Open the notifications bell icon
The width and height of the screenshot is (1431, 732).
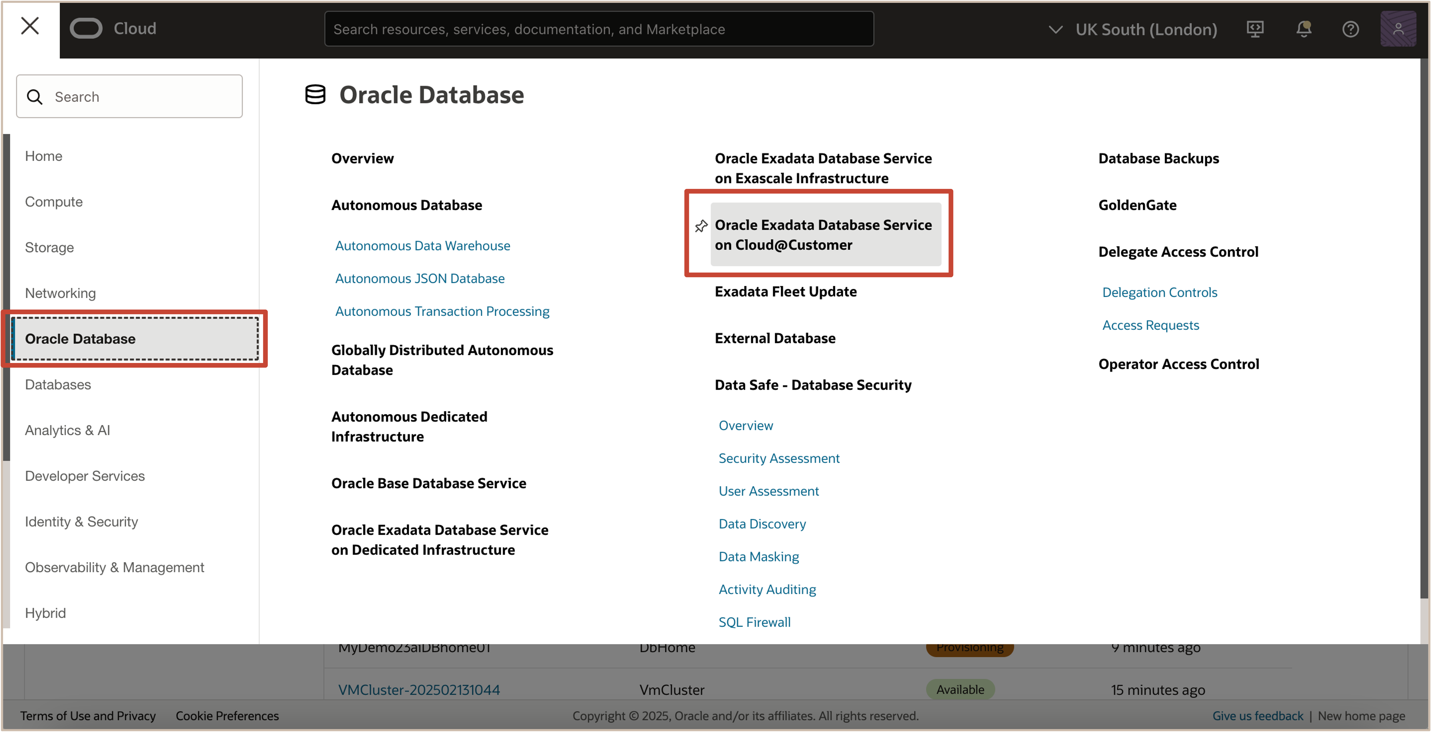(1303, 29)
